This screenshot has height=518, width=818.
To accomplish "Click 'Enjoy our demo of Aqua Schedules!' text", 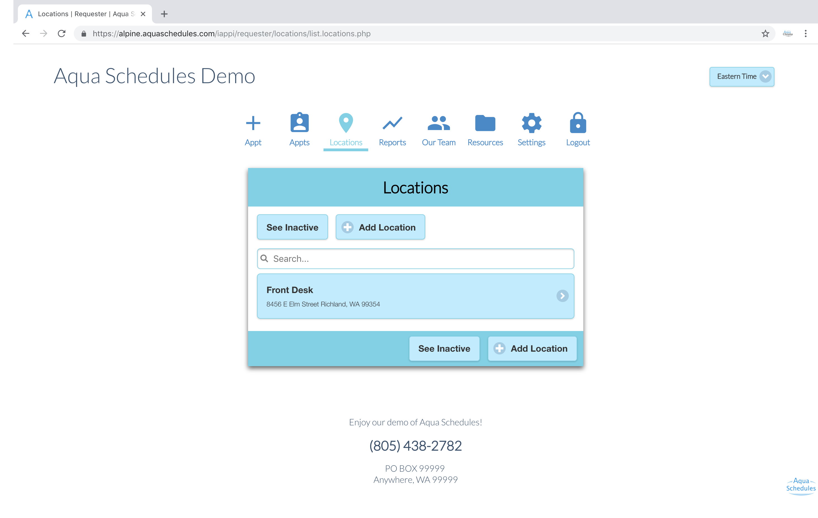I will (415, 422).
